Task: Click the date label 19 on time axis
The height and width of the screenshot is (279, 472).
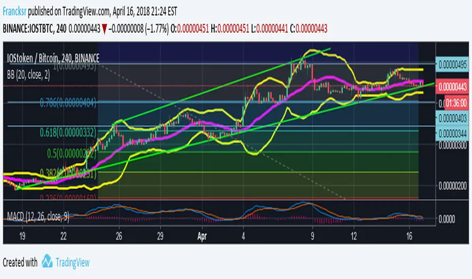Action: coord(22,236)
